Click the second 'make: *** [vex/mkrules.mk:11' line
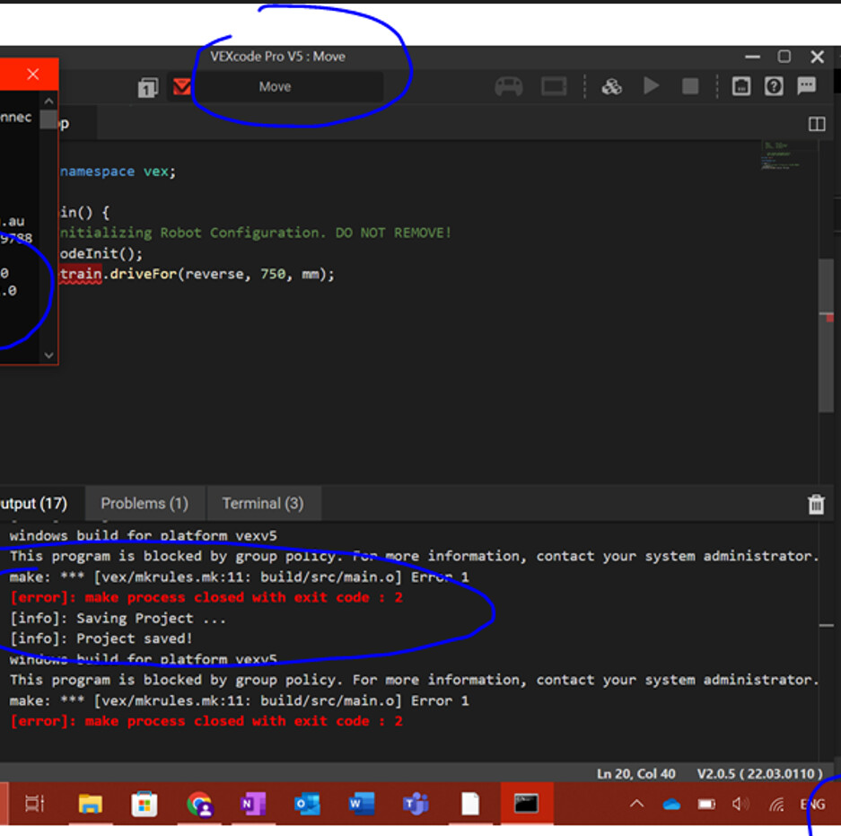The image size is (841, 836). [240, 700]
